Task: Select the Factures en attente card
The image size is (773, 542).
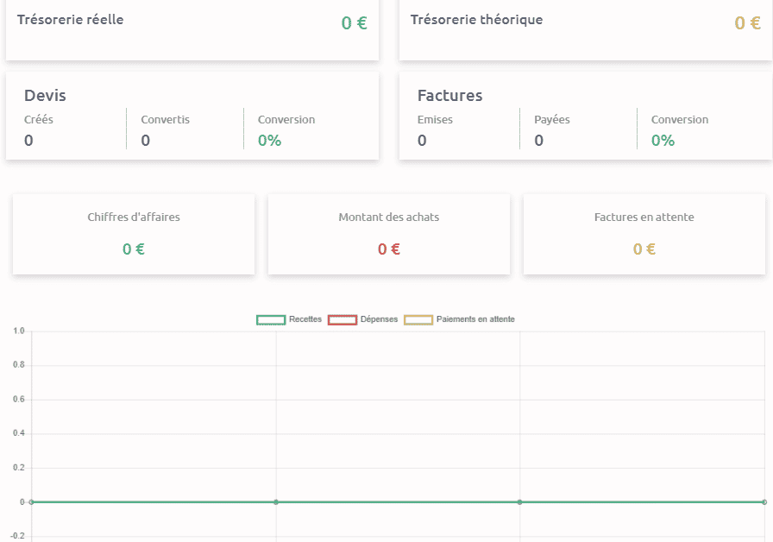Action: pos(644,234)
